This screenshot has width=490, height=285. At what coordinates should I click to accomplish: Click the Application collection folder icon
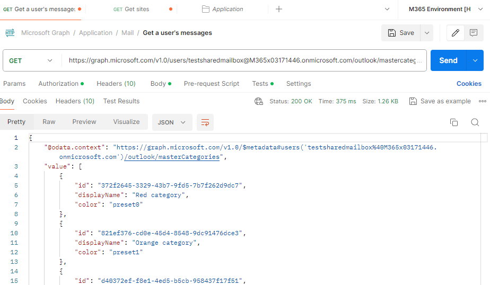206,9
